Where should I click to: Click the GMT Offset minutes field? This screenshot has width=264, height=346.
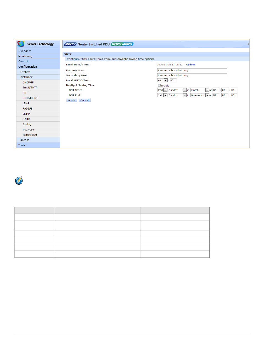173,80
